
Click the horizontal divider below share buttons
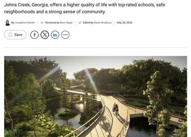pyautogui.click(x=95, y=48)
